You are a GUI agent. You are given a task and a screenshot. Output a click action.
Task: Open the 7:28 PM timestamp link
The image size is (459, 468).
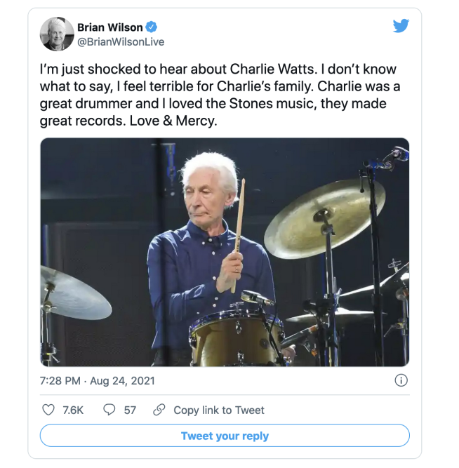pos(60,380)
